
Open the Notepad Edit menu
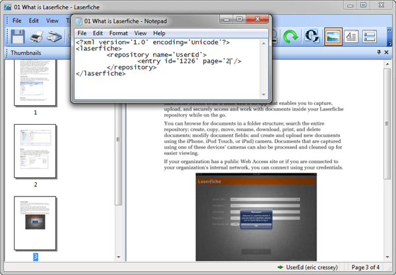pyautogui.click(x=98, y=33)
